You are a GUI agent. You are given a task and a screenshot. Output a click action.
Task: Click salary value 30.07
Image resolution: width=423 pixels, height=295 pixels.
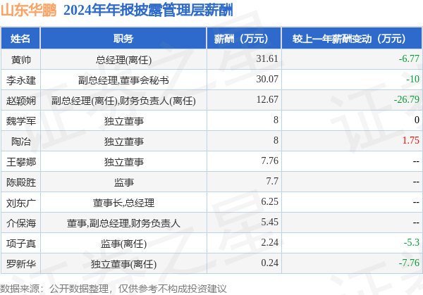(267, 79)
